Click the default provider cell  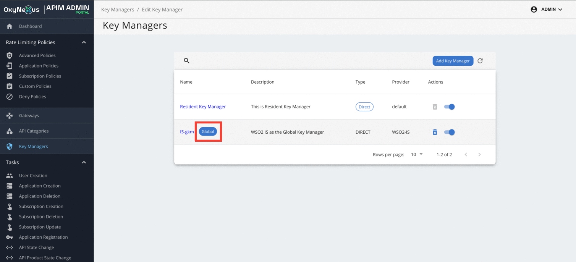click(x=399, y=107)
